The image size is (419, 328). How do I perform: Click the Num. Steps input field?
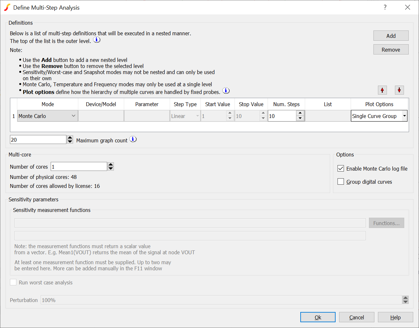[x=282, y=116]
